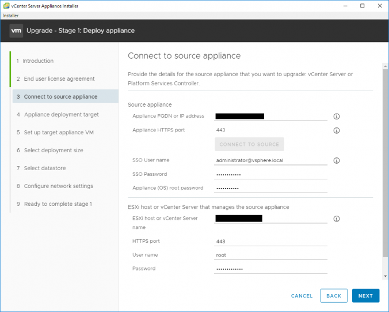Focus the ESXi Password field
389x312 pixels.
[270, 269]
